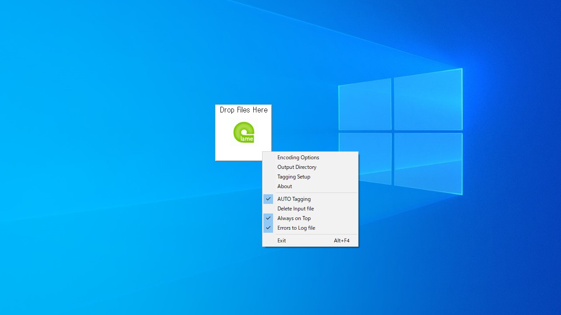Click the Drop Files Here label
Screen dimensions: 561x315
(244, 110)
